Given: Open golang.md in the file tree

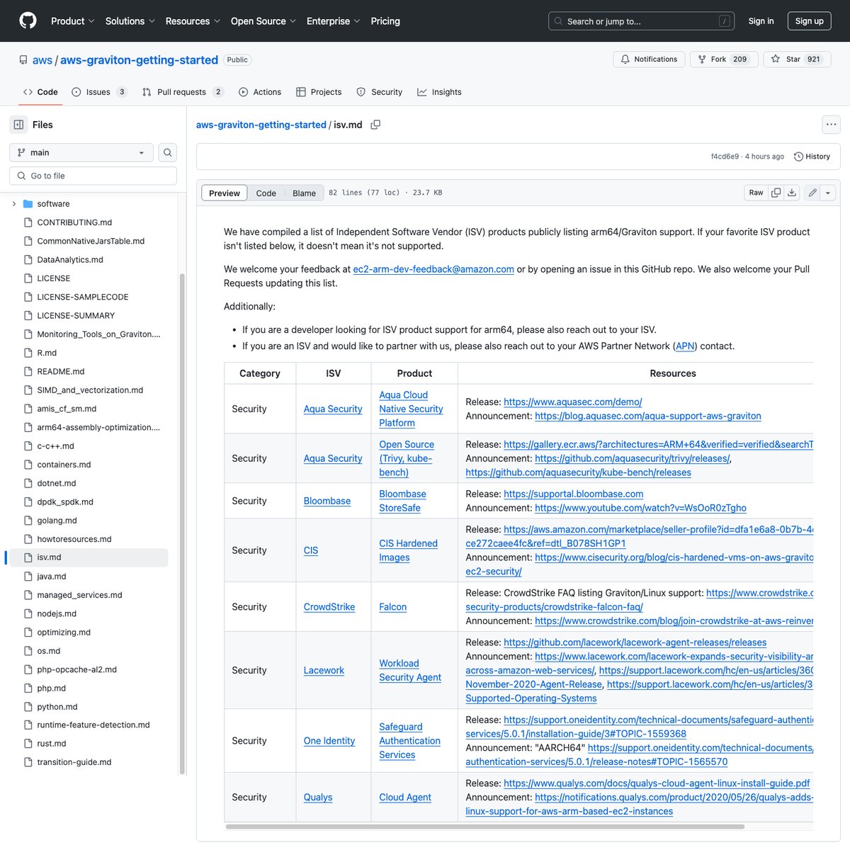Looking at the screenshot, I should pos(57,521).
